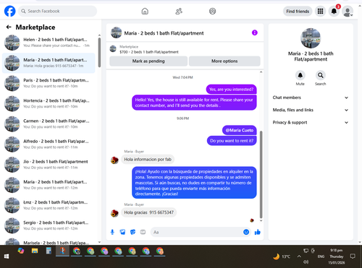Open the Facebook logo home link
Viewport: 362px width, 268px height.
[10, 11]
